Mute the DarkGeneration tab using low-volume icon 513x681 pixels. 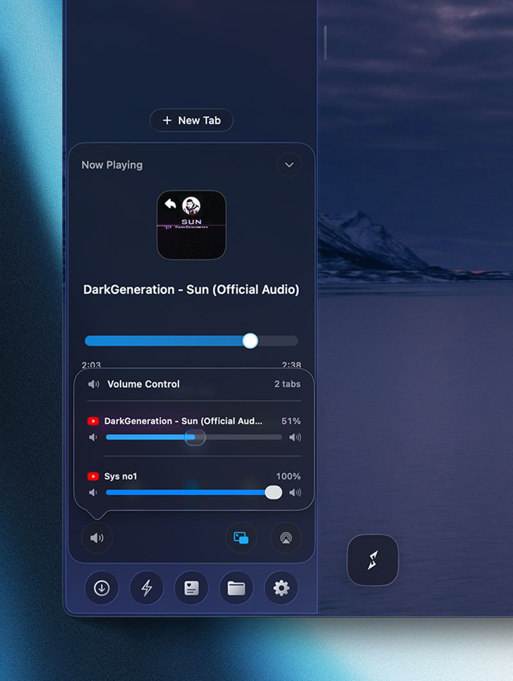click(x=93, y=437)
